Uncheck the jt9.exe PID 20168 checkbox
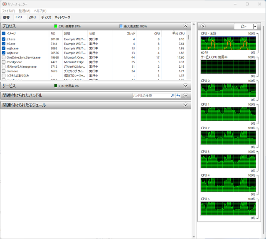This screenshot has width=266, height=239. (x=4, y=39)
